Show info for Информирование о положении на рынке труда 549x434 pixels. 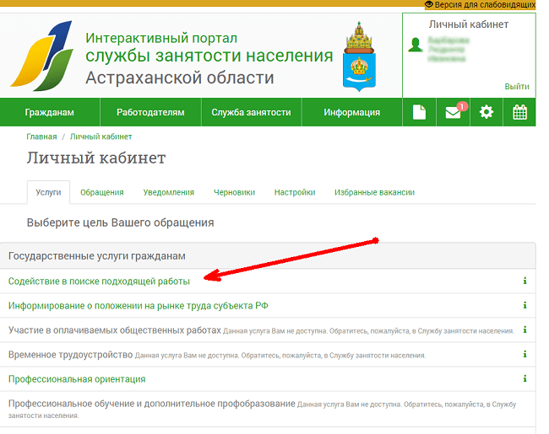(x=525, y=305)
